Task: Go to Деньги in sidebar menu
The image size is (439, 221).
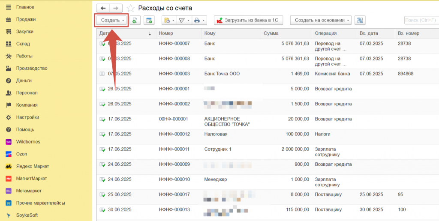Action: point(24,81)
